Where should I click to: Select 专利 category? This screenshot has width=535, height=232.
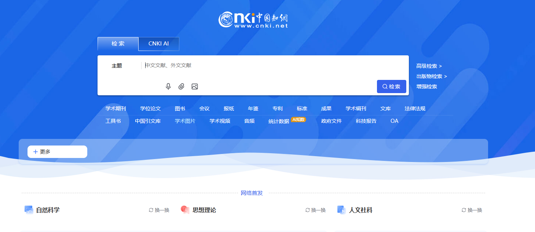tap(278, 108)
